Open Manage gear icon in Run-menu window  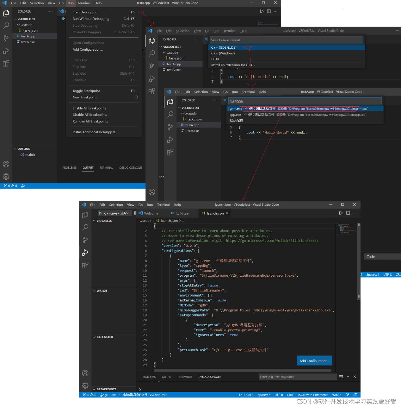pos(6,177)
